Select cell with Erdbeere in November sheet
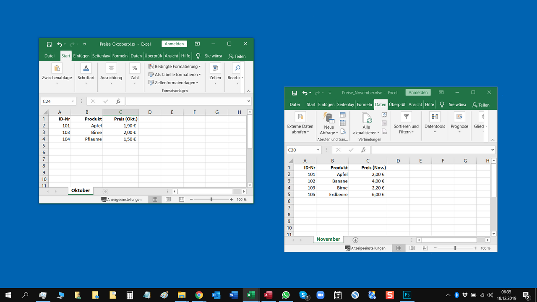537x302 pixels. tap(332, 194)
